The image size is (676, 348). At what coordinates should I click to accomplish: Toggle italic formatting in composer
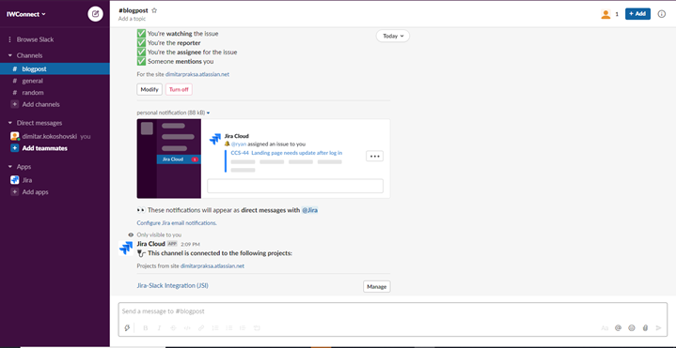[159, 327]
